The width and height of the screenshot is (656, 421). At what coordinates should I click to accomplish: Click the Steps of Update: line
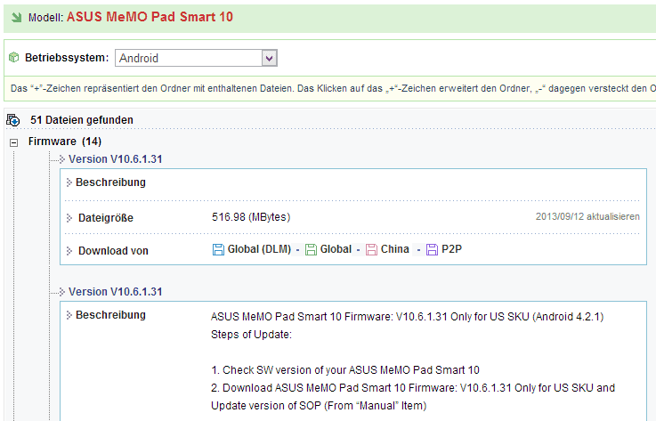(x=251, y=335)
